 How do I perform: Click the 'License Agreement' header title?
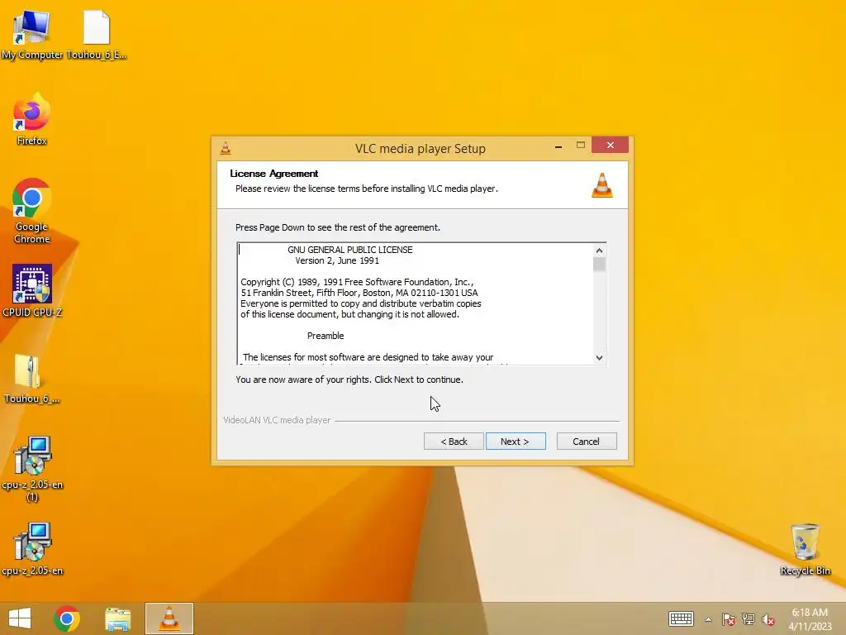[274, 174]
